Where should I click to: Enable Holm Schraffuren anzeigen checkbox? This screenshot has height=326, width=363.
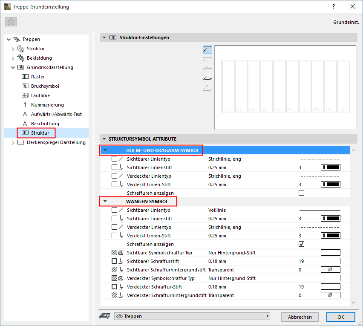[x=301, y=193]
